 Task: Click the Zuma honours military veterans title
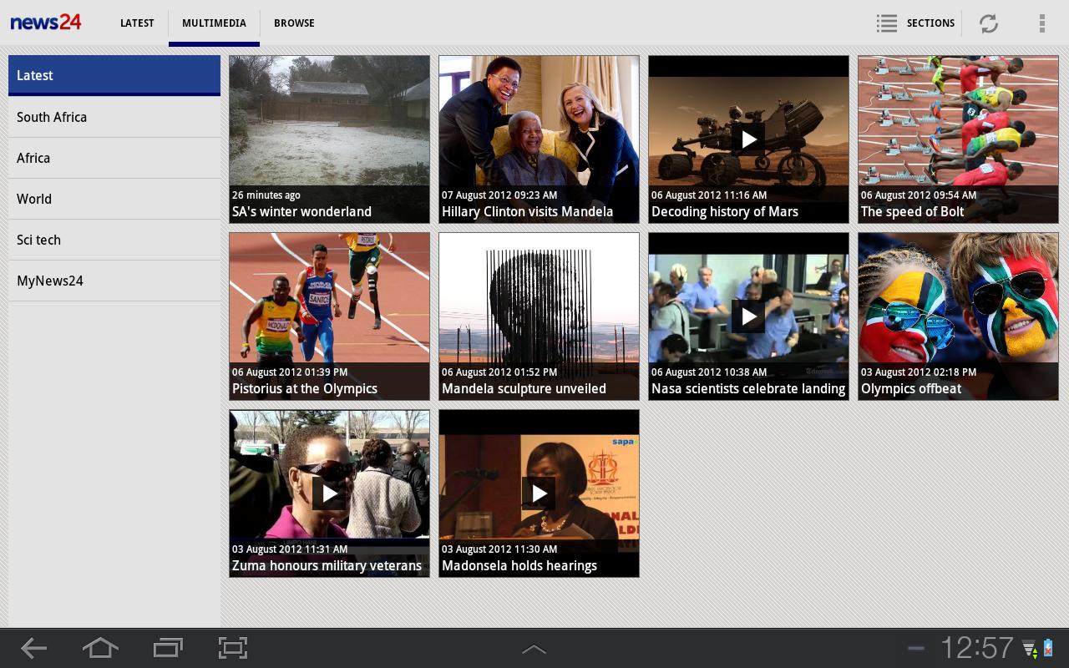(x=327, y=566)
